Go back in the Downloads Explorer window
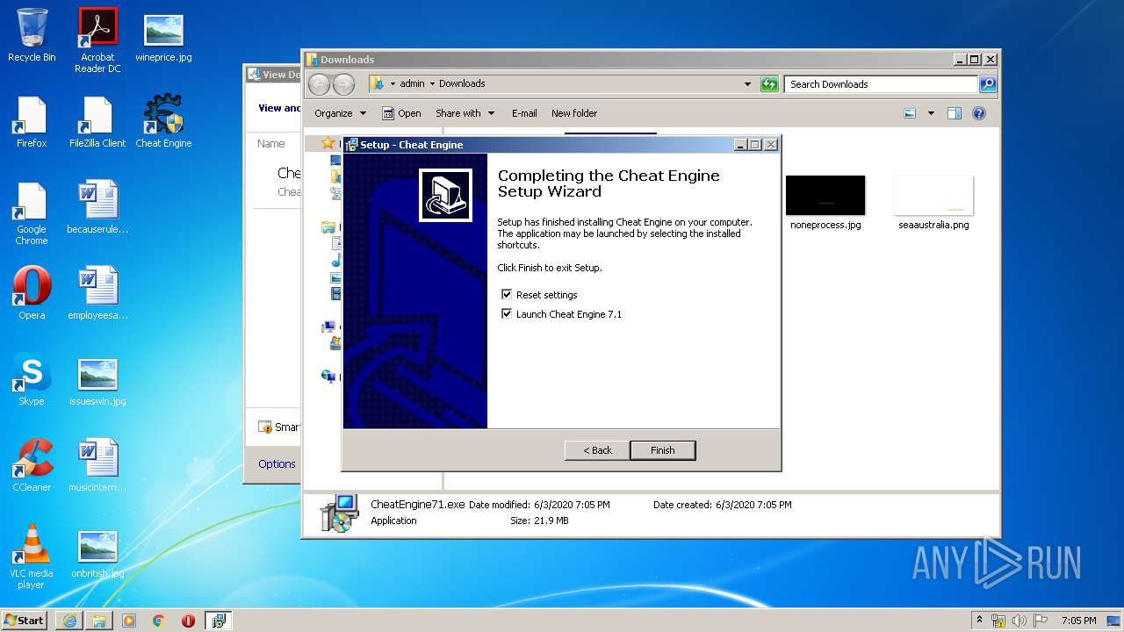Image resolution: width=1124 pixels, height=632 pixels. point(319,84)
